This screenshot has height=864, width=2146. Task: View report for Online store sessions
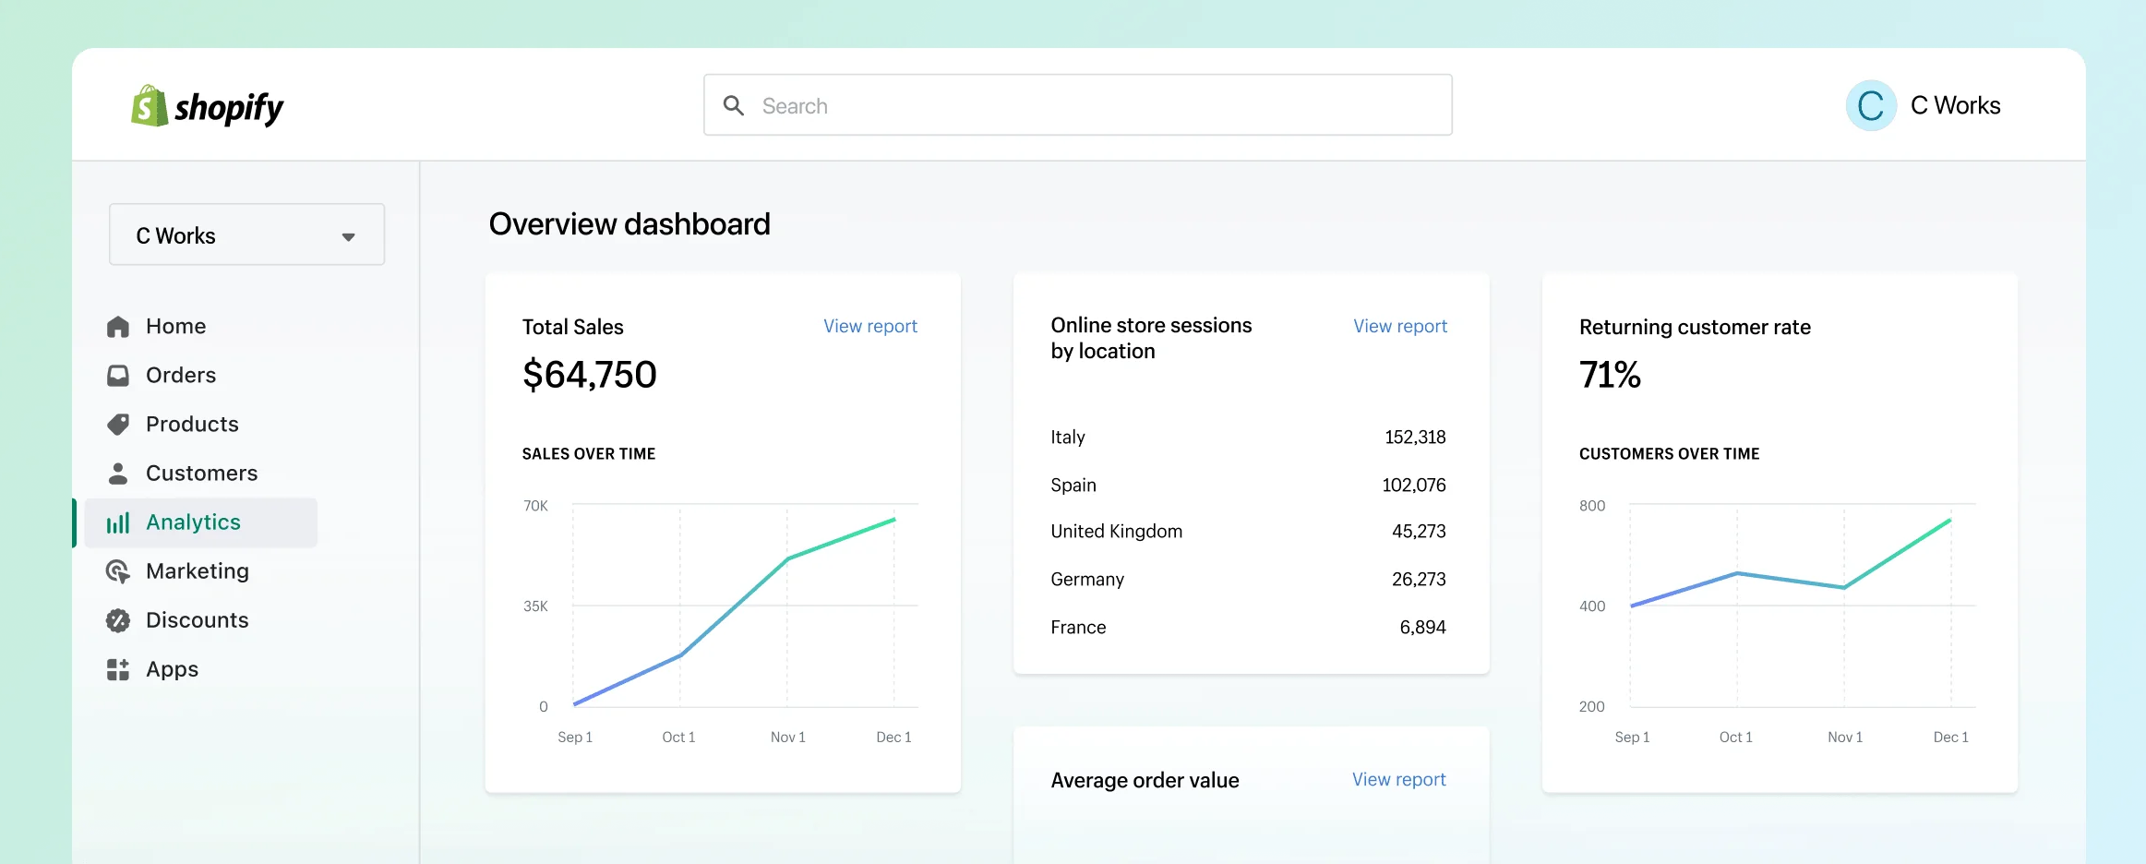click(1399, 326)
